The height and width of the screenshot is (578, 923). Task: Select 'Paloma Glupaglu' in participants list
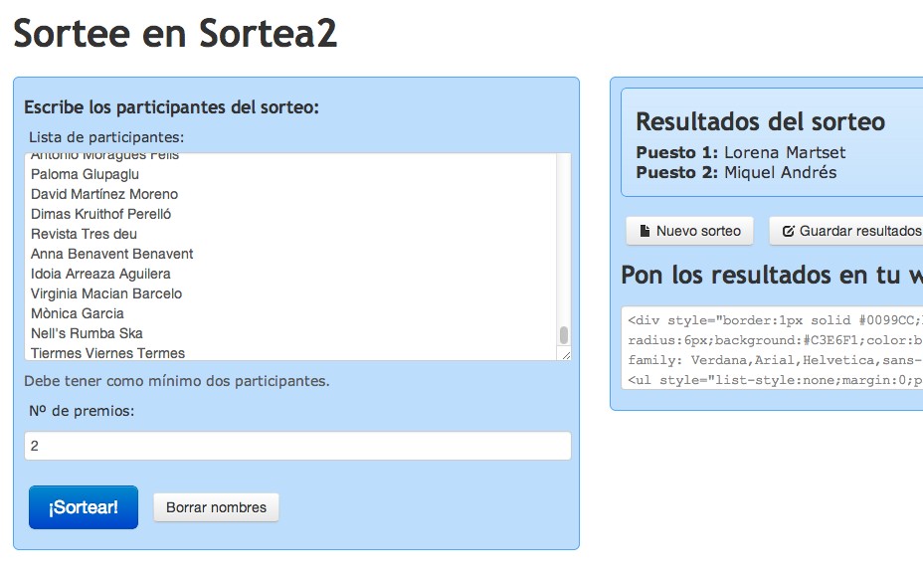pos(85,174)
